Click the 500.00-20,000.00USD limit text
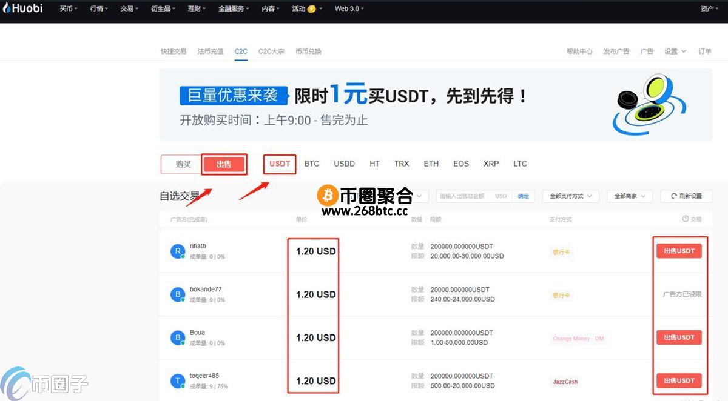The height and width of the screenshot is (401, 728). pyautogui.click(x=462, y=386)
